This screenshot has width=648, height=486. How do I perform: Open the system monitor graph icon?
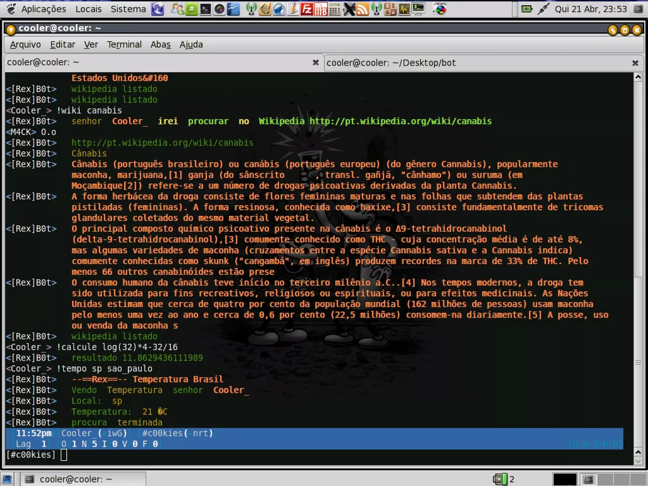[x=404, y=9]
